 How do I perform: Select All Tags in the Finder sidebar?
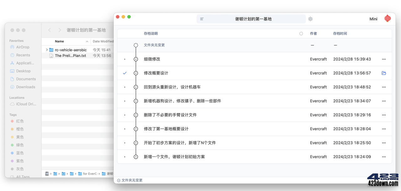pyautogui.click(x=23, y=177)
